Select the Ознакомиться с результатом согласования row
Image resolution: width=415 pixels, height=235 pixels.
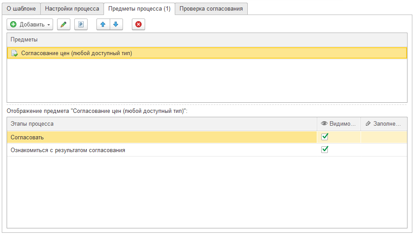pyautogui.click(x=68, y=150)
